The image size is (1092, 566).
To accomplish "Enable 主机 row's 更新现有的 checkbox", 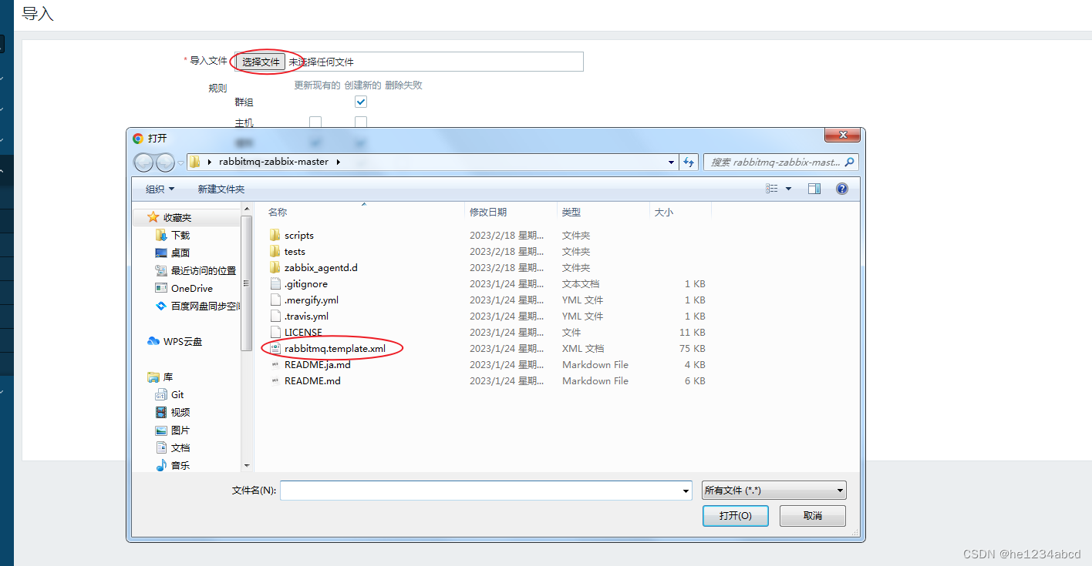I will 315,121.
